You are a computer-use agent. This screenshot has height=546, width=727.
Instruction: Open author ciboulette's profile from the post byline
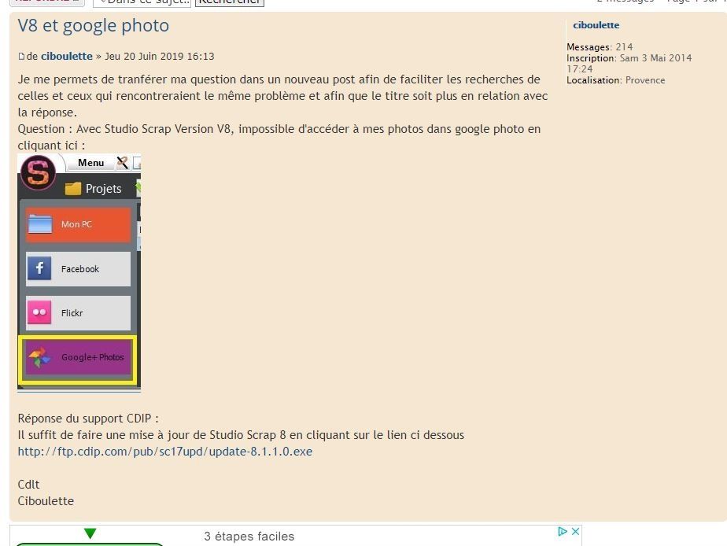tap(67, 56)
